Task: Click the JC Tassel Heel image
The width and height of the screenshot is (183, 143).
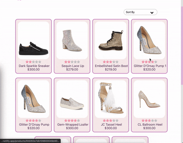Action: (x=111, y=99)
